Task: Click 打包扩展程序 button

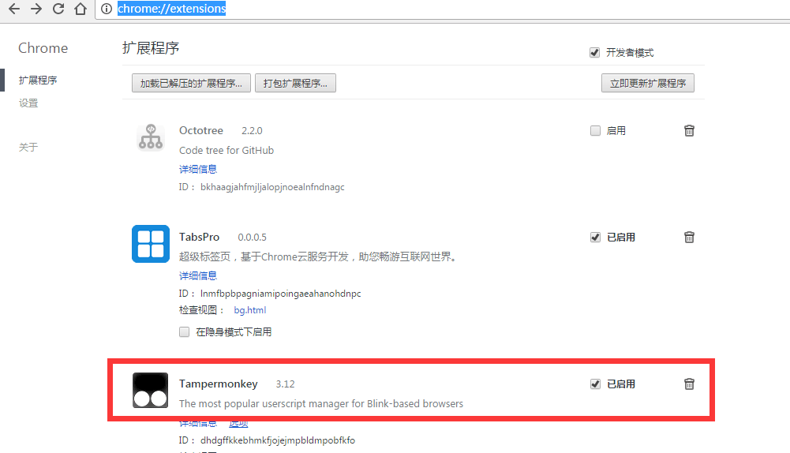Action: (x=295, y=83)
